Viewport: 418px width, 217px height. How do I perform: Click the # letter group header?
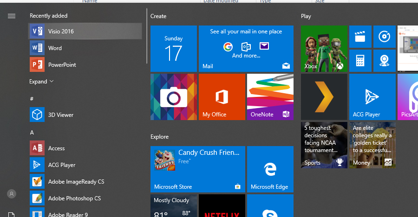click(32, 99)
